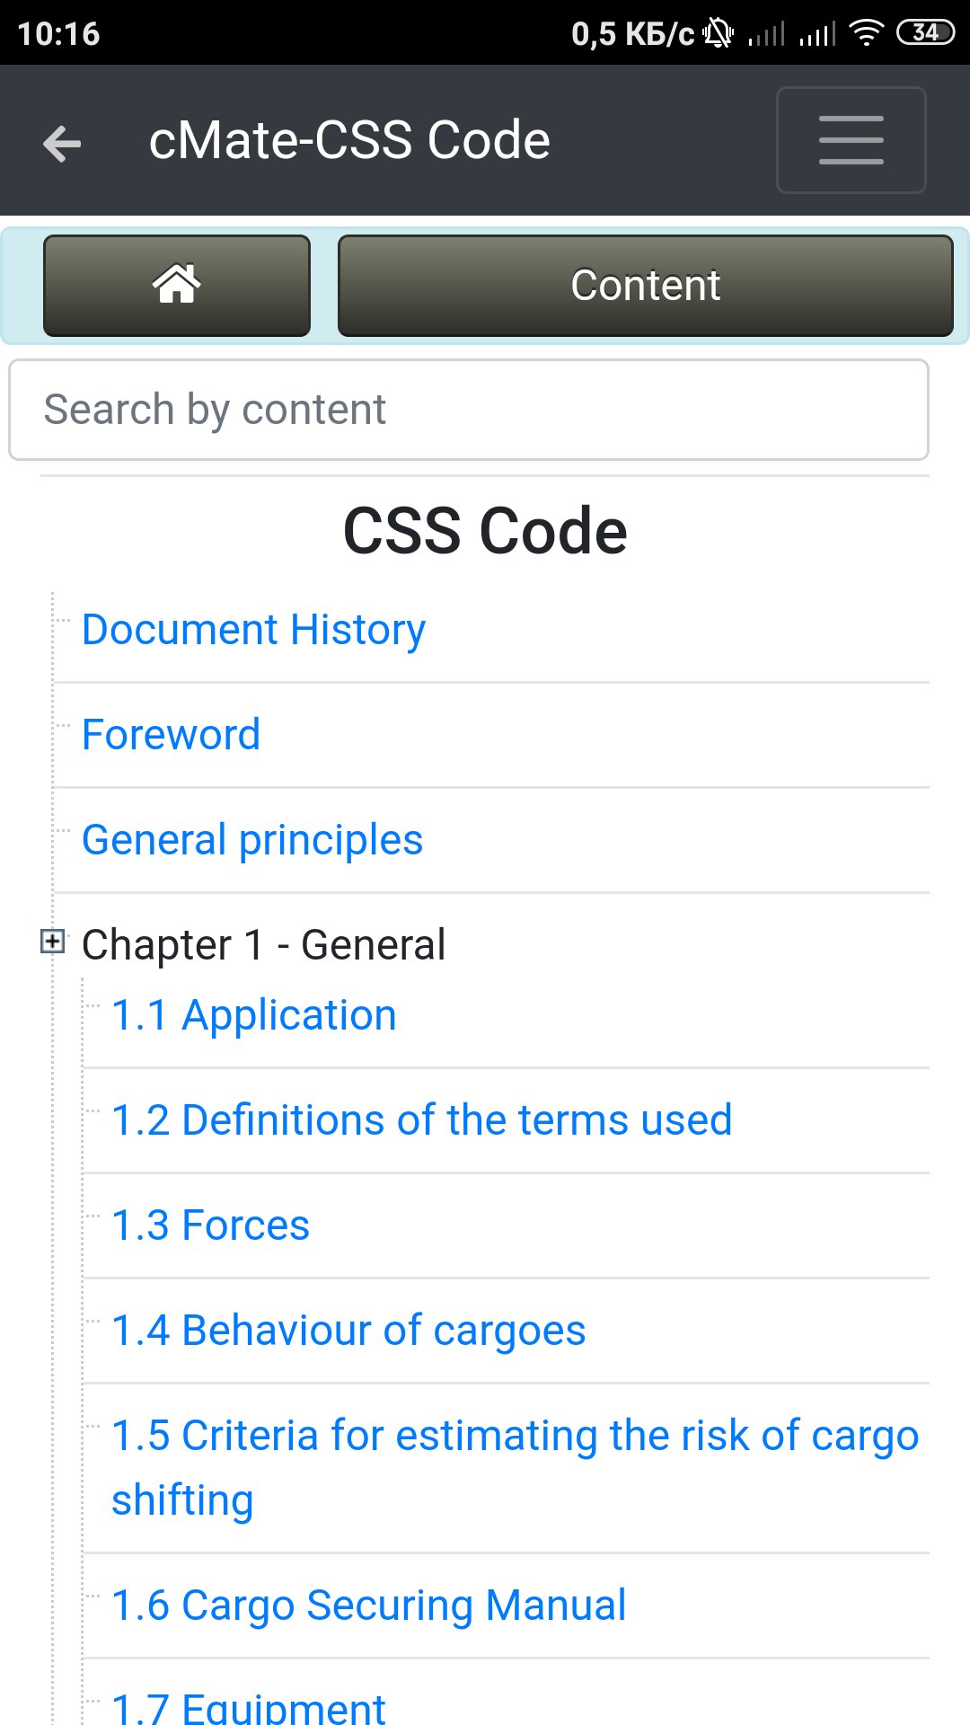Image resolution: width=970 pixels, height=1725 pixels.
Task: Collapse the Chapter 1 tree node
Action: [x=53, y=942]
